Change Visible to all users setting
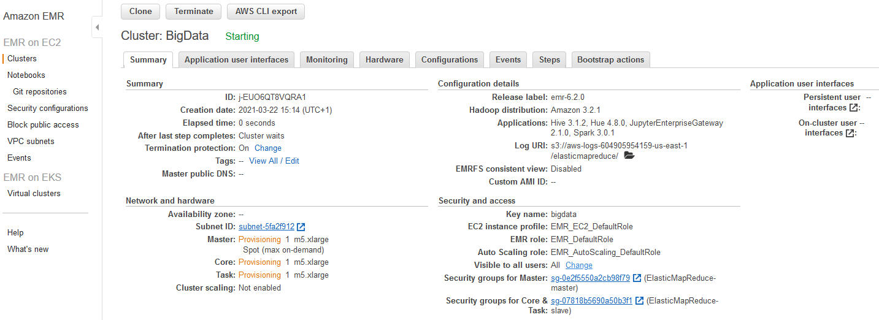Viewport: 879px width, 320px height. coord(578,265)
